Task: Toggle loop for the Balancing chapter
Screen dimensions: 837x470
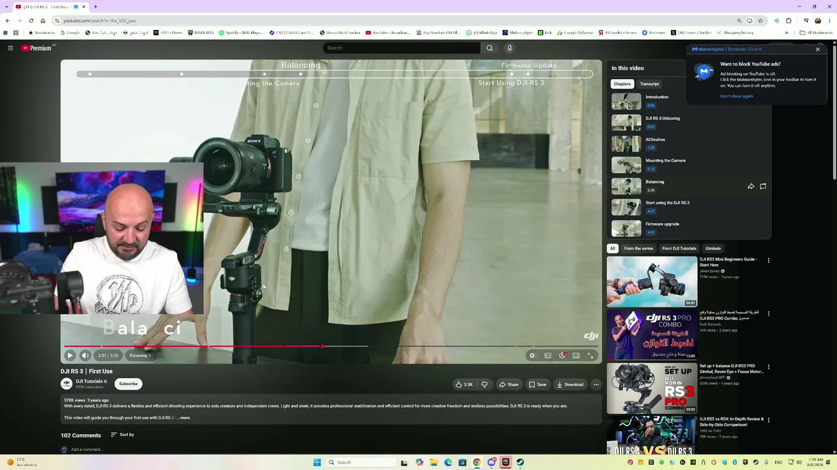Action: pos(763,186)
